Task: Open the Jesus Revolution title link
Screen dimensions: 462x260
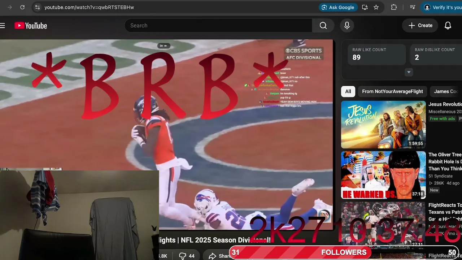Action: click(445, 104)
